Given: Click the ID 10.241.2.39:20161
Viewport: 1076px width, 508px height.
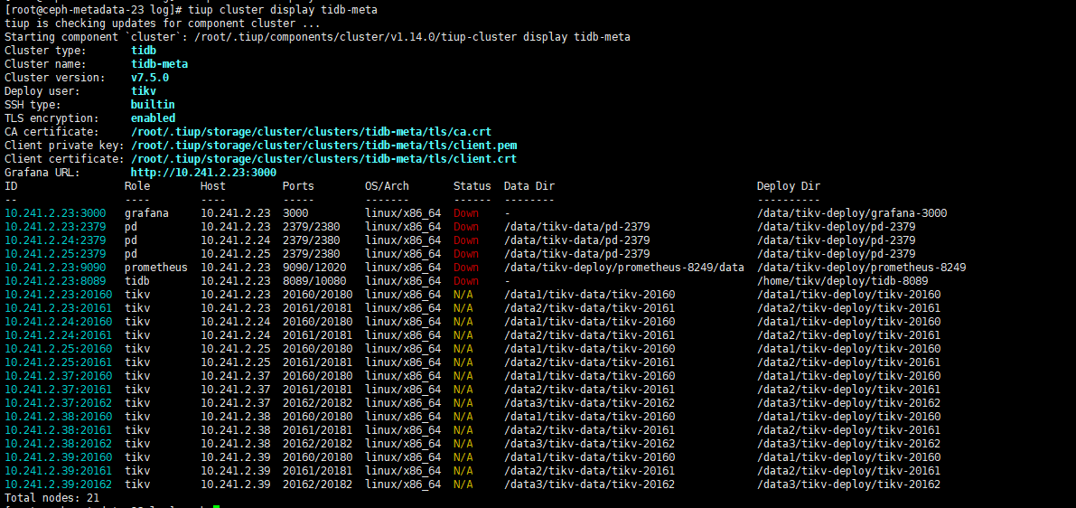Looking at the screenshot, I should [59, 471].
